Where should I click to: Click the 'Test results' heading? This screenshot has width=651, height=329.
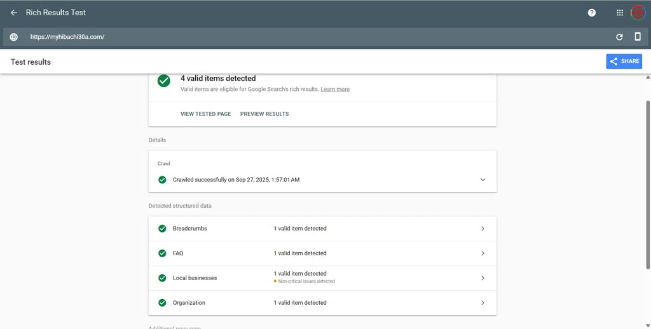pyautogui.click(x=31, y=62)
